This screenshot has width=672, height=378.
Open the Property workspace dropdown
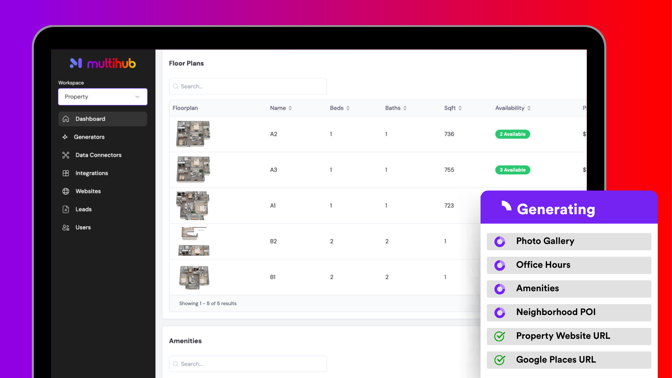[x=103, y=97]
